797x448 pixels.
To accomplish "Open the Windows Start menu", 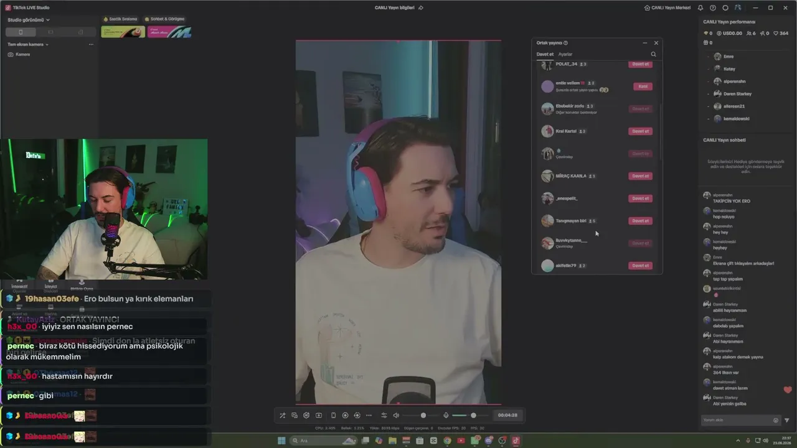I will point(281,441).
